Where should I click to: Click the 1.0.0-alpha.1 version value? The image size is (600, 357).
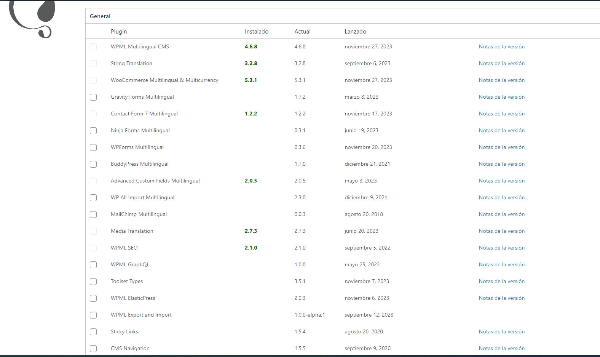pos(310,315)
